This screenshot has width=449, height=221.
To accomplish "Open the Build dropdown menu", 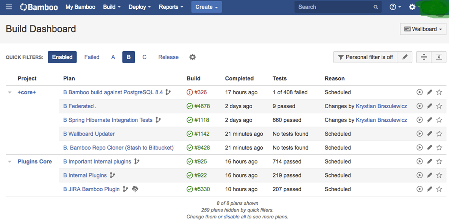I will pyautogui.click(x=112, y=7).
